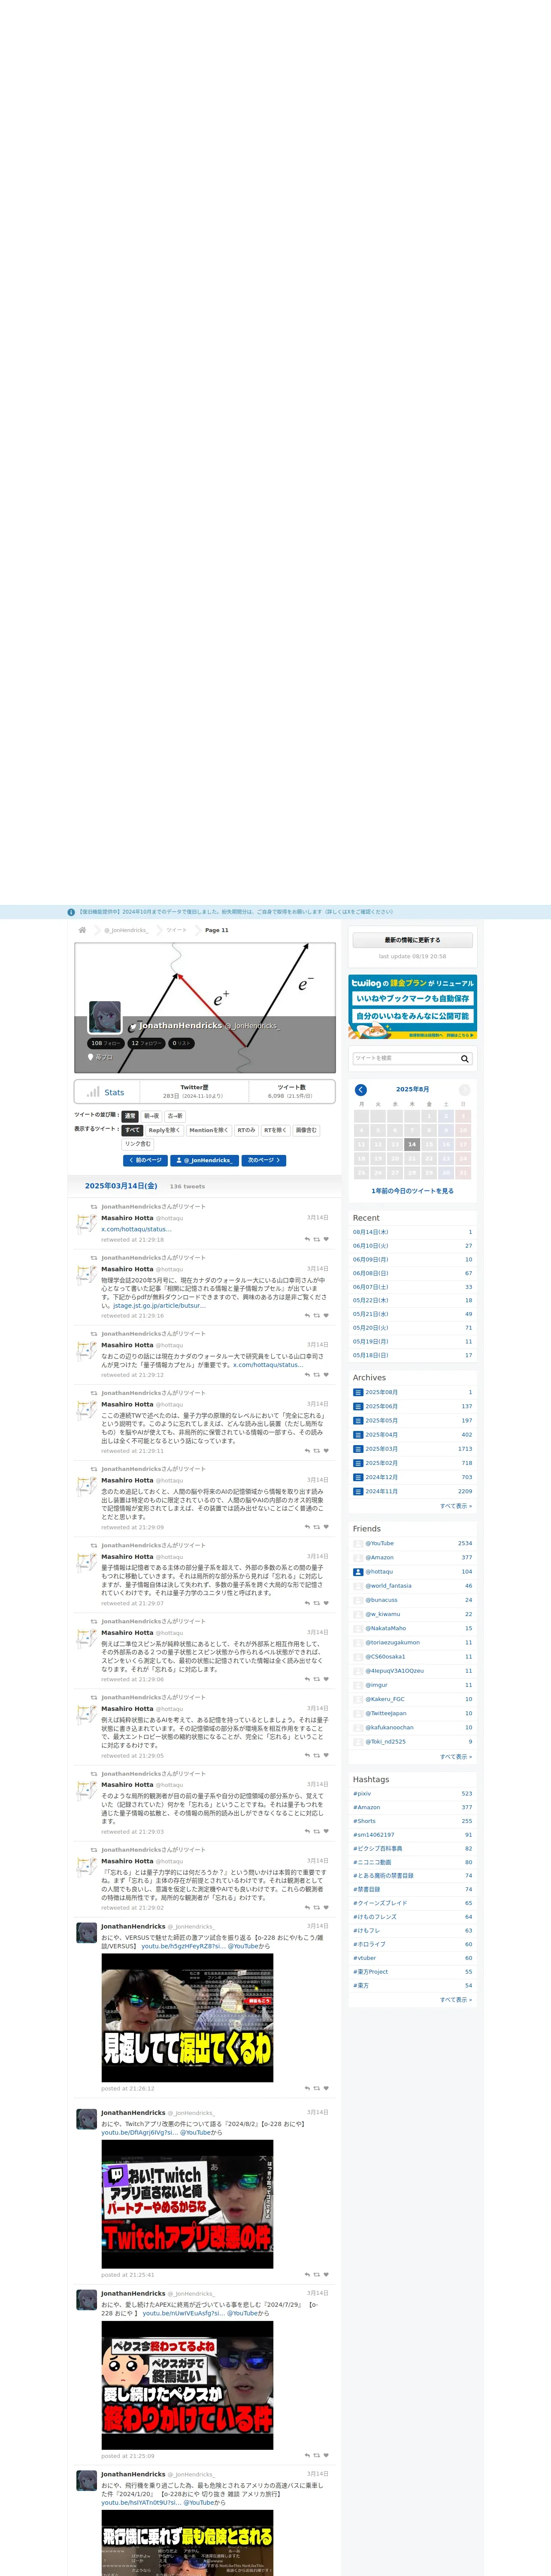Click 最新の情報に更新する button
The height and width of the screenshot is (2576, 551).
click(x=412, y=940)
